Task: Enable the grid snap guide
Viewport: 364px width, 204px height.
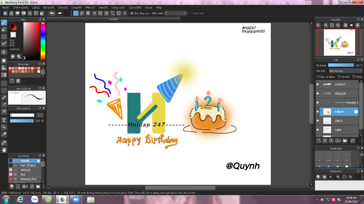Action: click(x=88, y=13)
